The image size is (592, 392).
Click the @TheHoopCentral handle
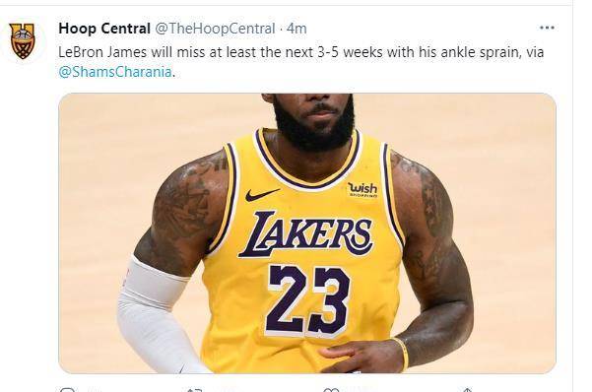tap(215, 29)
